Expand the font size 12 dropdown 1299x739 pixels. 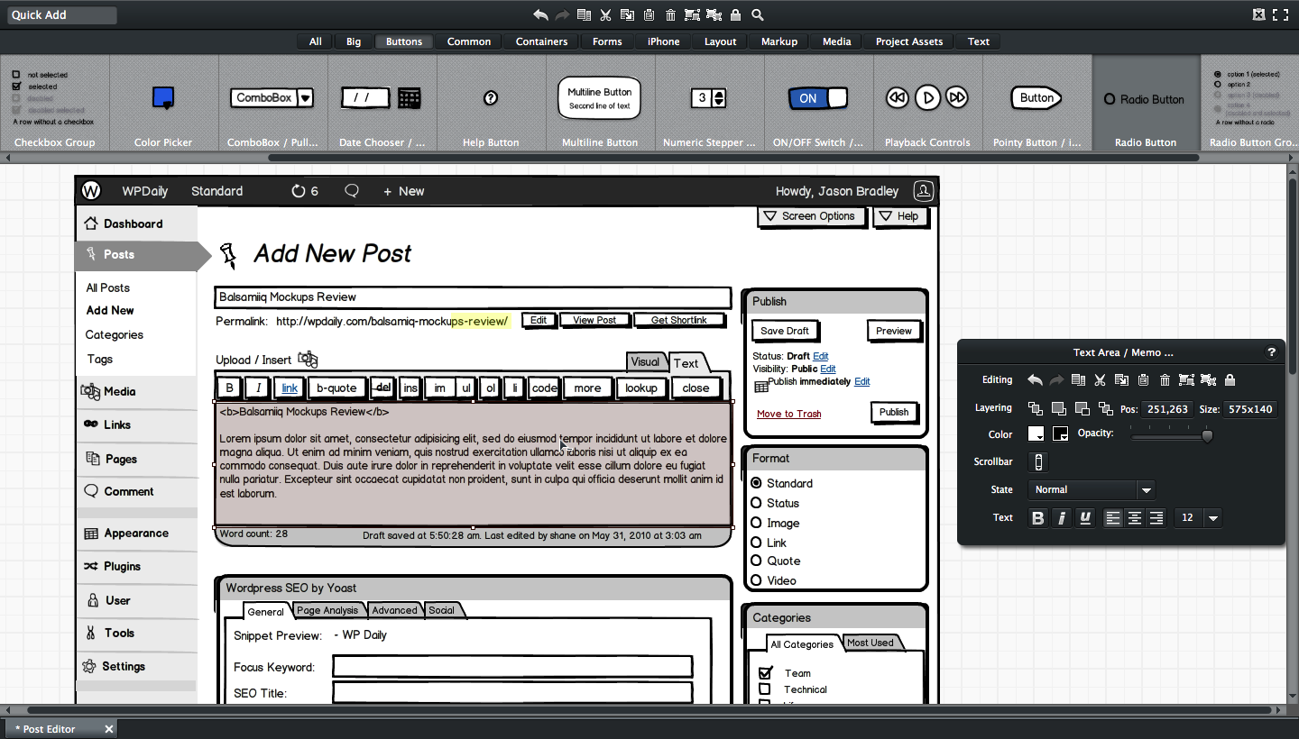(1212, 518)
